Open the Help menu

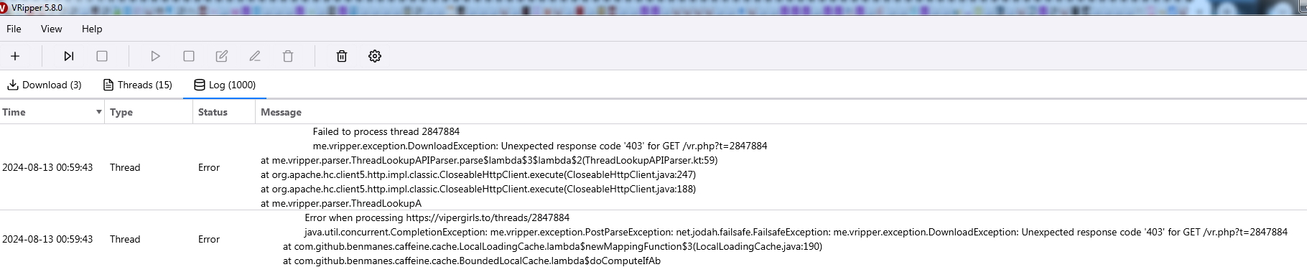point(92,29)
